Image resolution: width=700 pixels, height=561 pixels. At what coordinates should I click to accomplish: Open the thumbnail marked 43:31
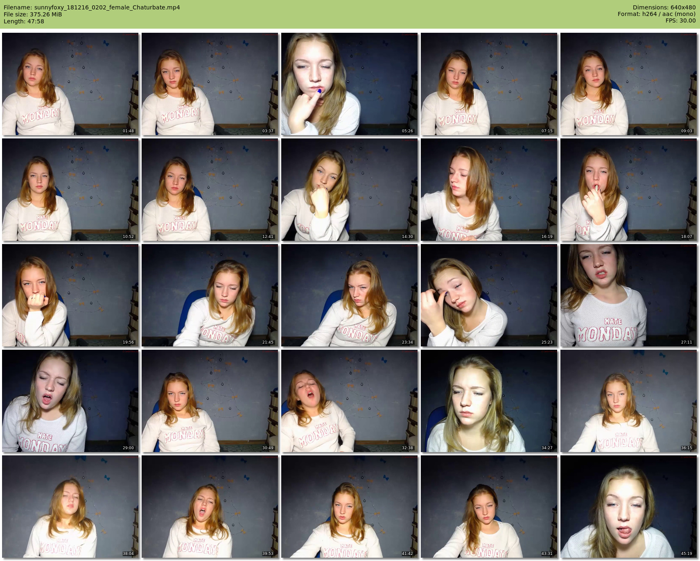(x=489, y=507)
